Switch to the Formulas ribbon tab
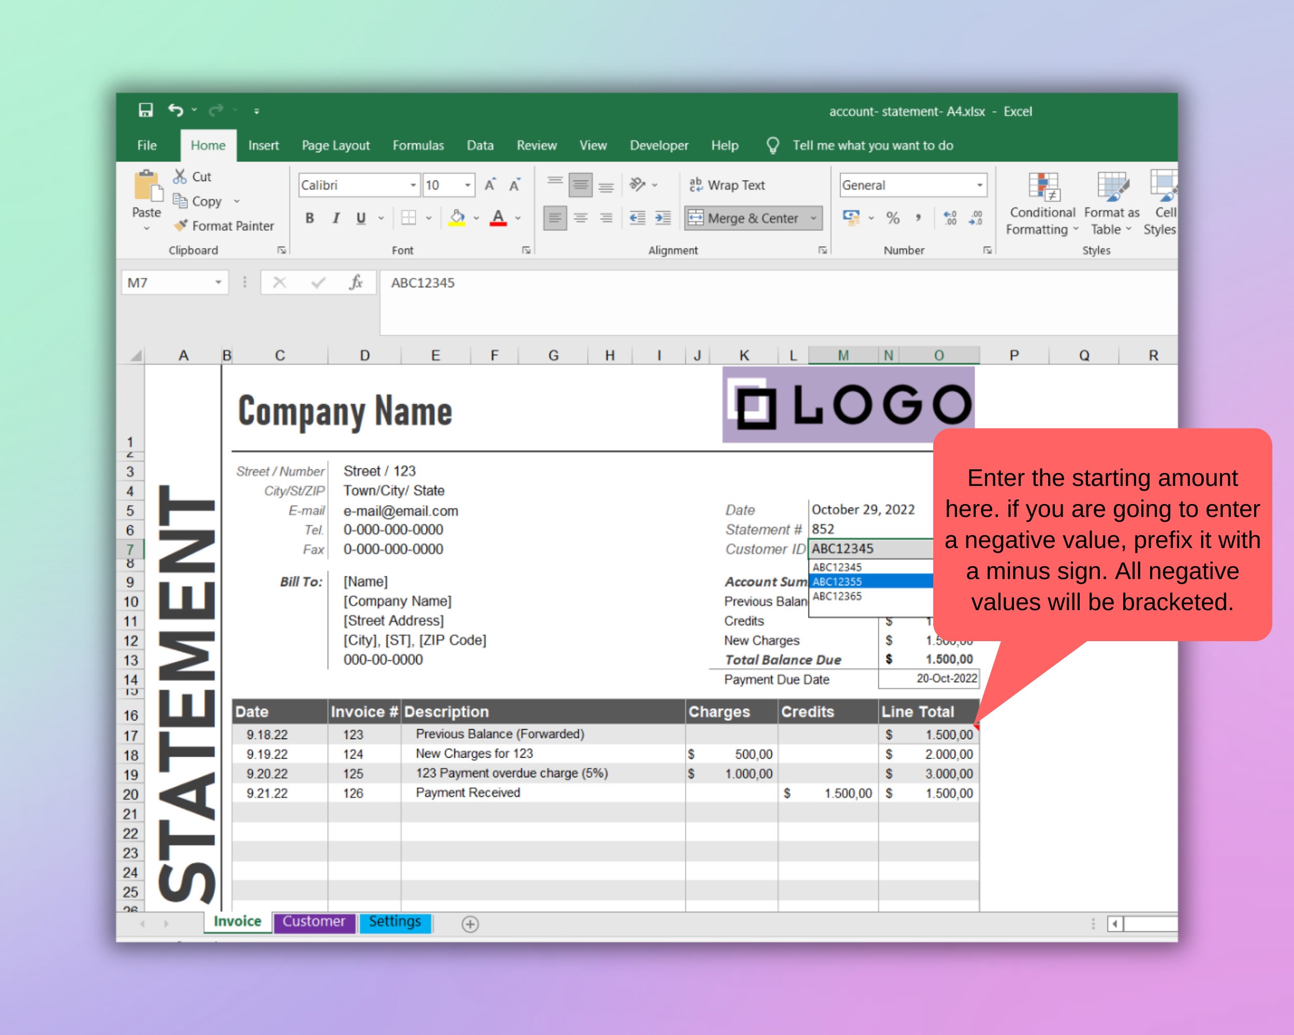The height and width of the screenshot is (1035, 1294). [418, 145]
